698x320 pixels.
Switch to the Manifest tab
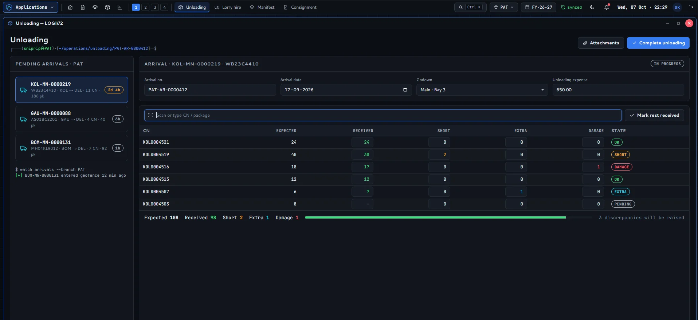pos(262,7)
